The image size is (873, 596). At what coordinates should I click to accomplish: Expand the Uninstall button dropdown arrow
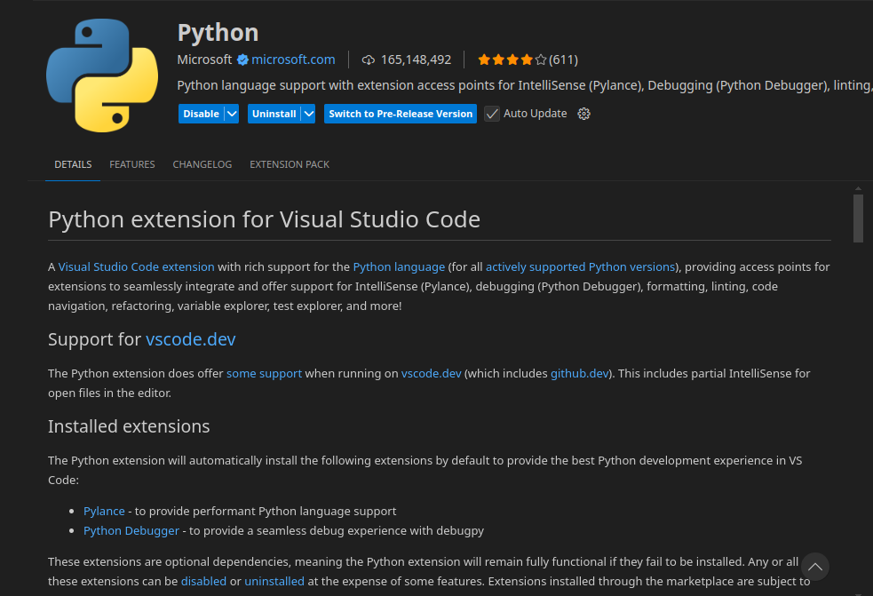308,114
